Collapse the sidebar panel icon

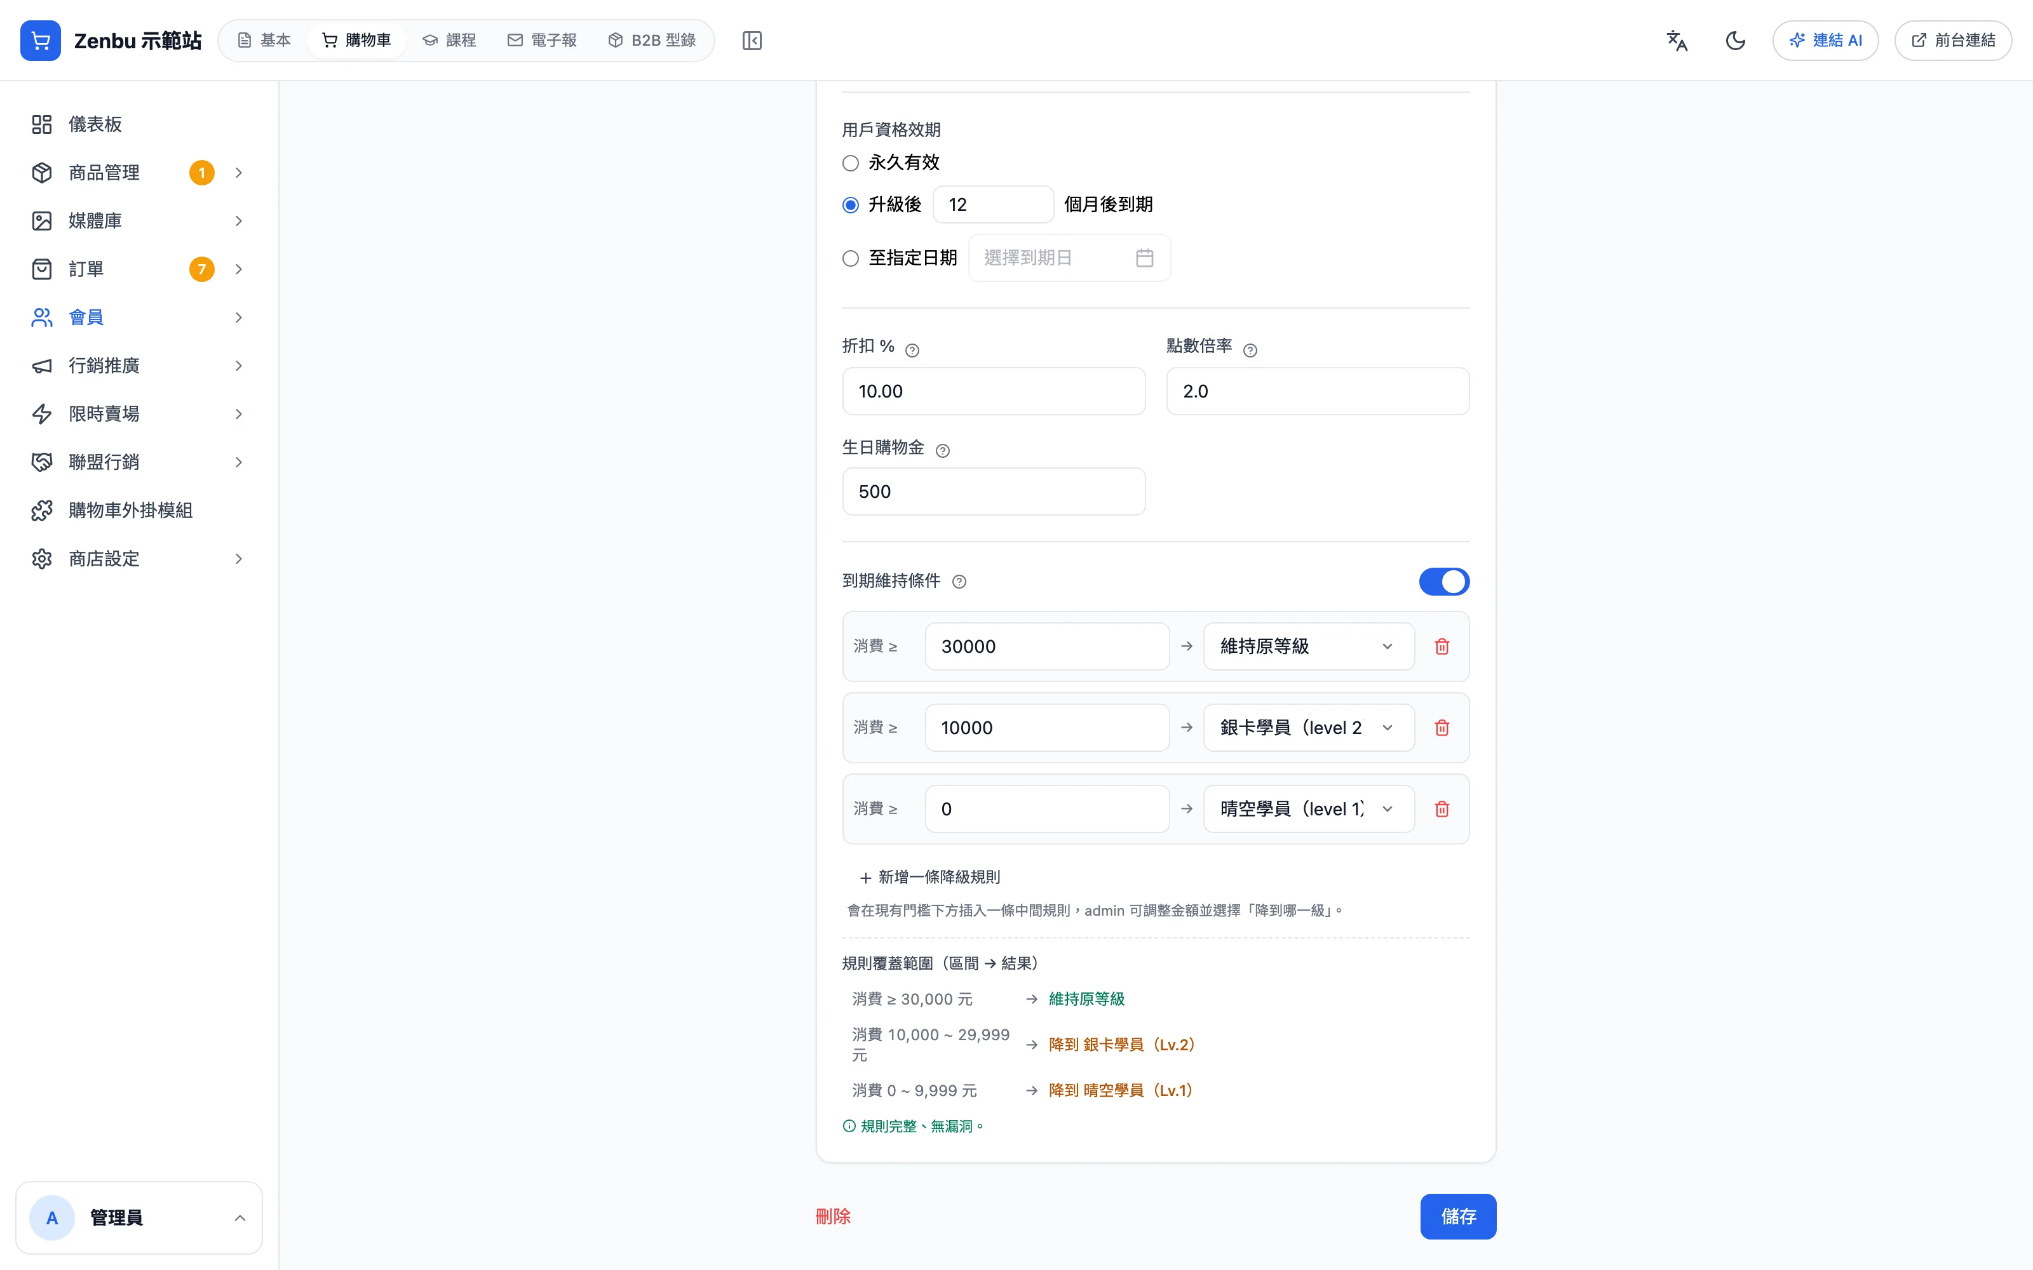point(752,40)
